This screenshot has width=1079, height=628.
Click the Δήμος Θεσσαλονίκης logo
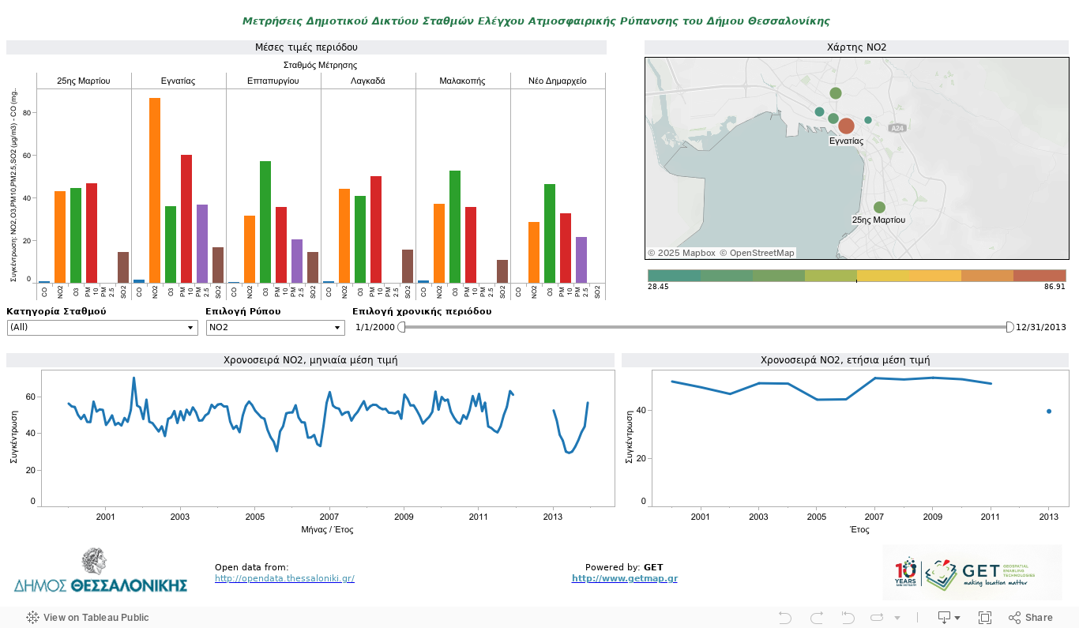[x=100, y=571]
